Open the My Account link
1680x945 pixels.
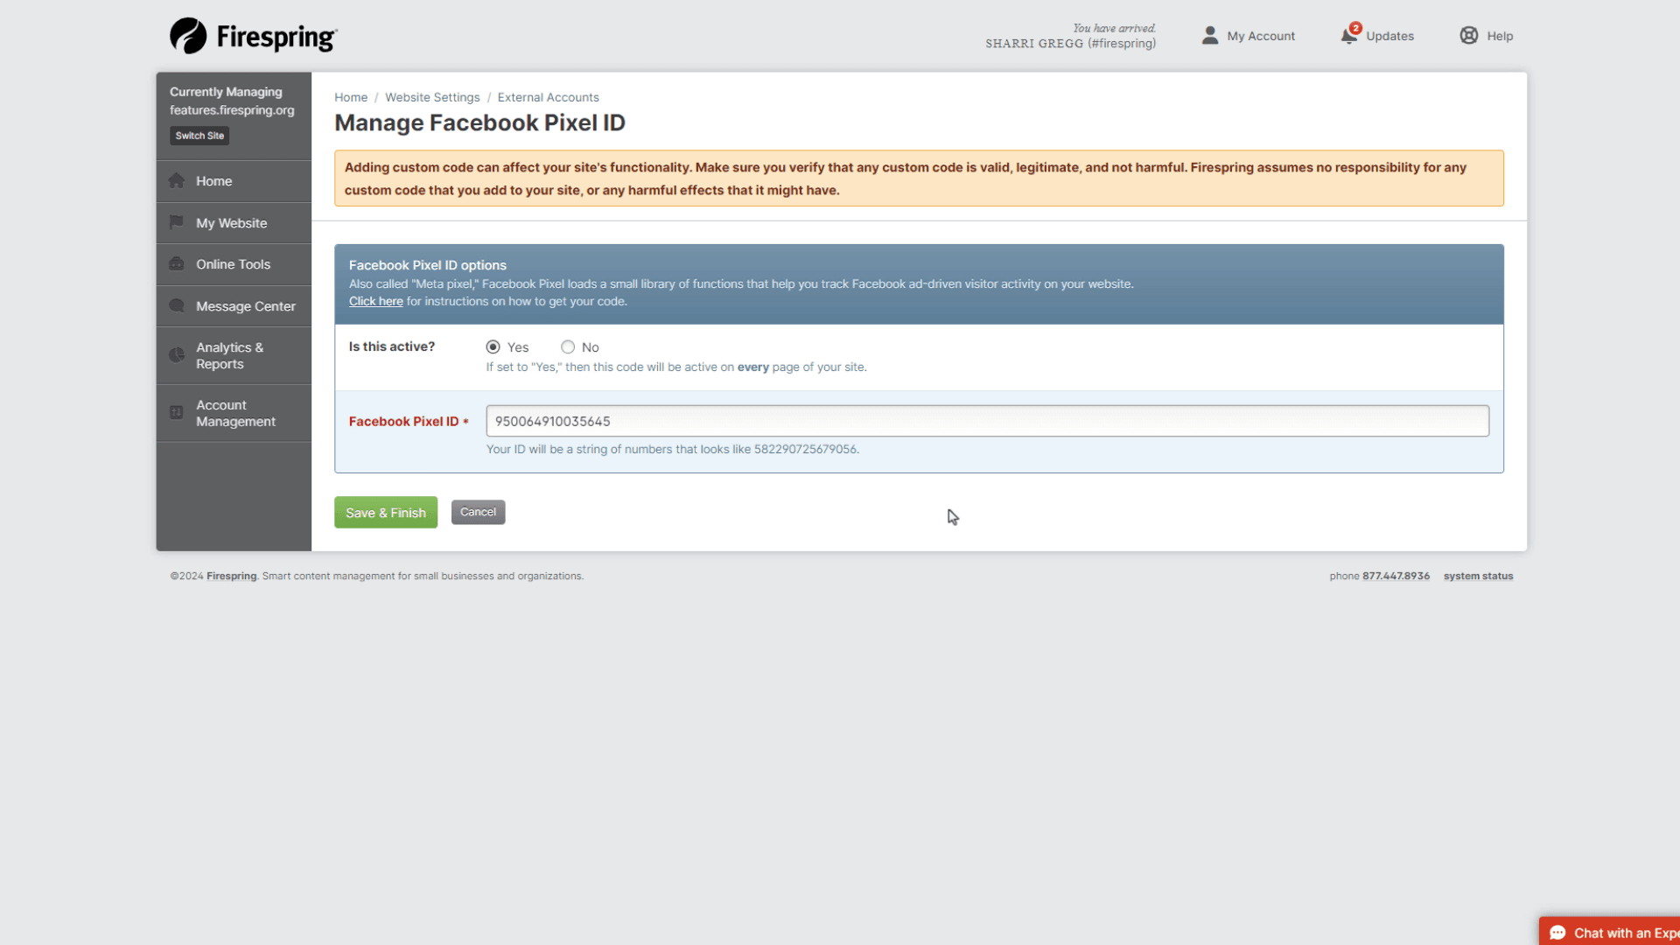pyautogui.click(x=1261, y=36)
